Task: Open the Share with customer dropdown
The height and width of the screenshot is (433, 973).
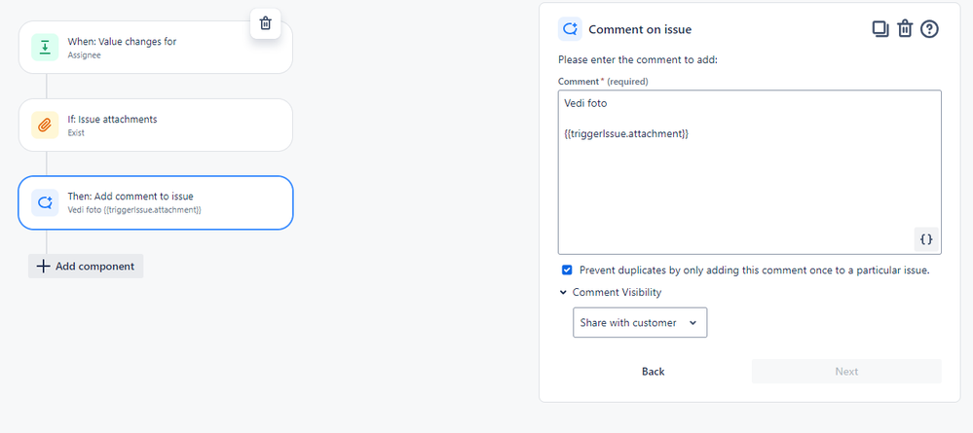Action: point(640,323)
